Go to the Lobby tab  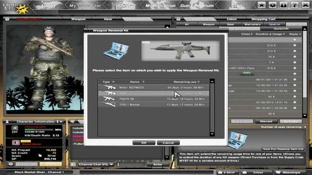(x=48, y=5)
